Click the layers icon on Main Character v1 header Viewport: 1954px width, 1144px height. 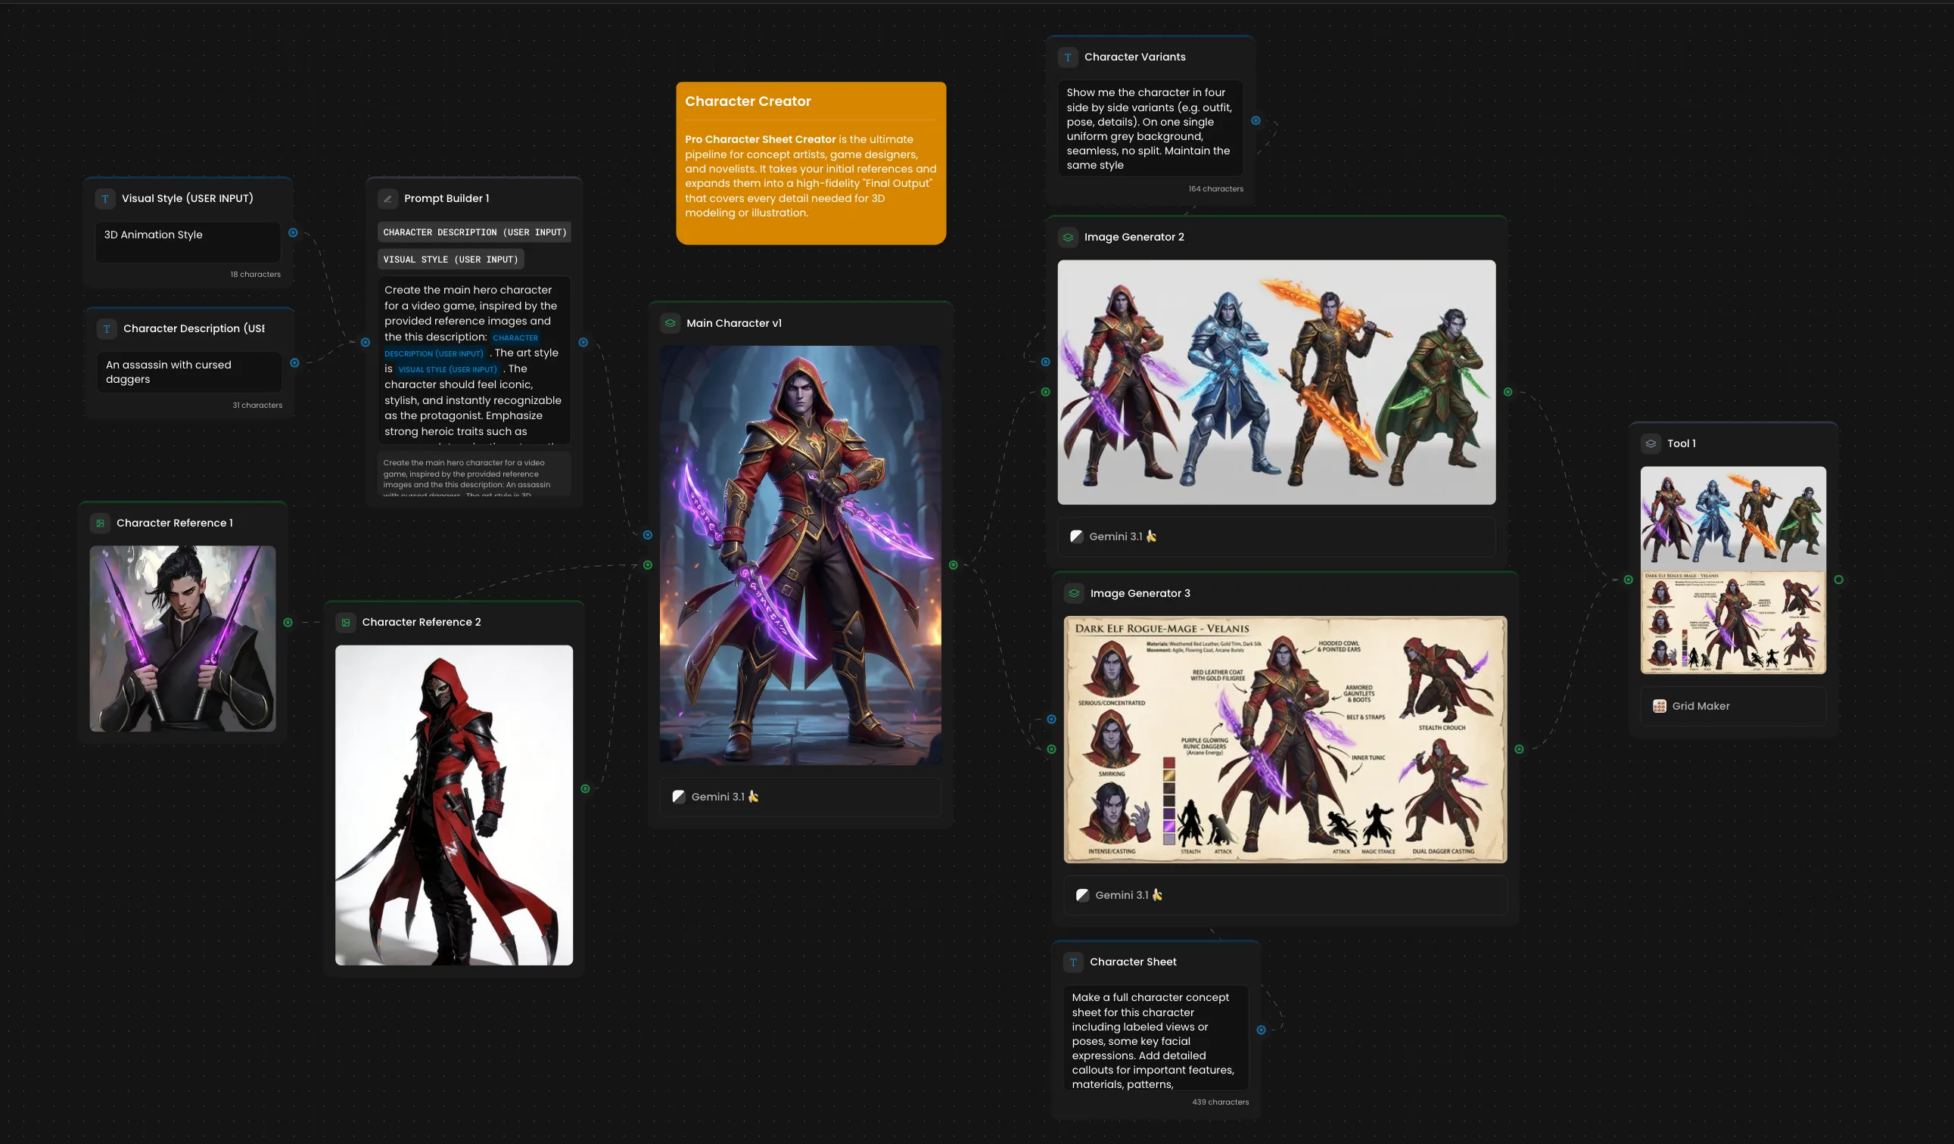coord(670,323)
